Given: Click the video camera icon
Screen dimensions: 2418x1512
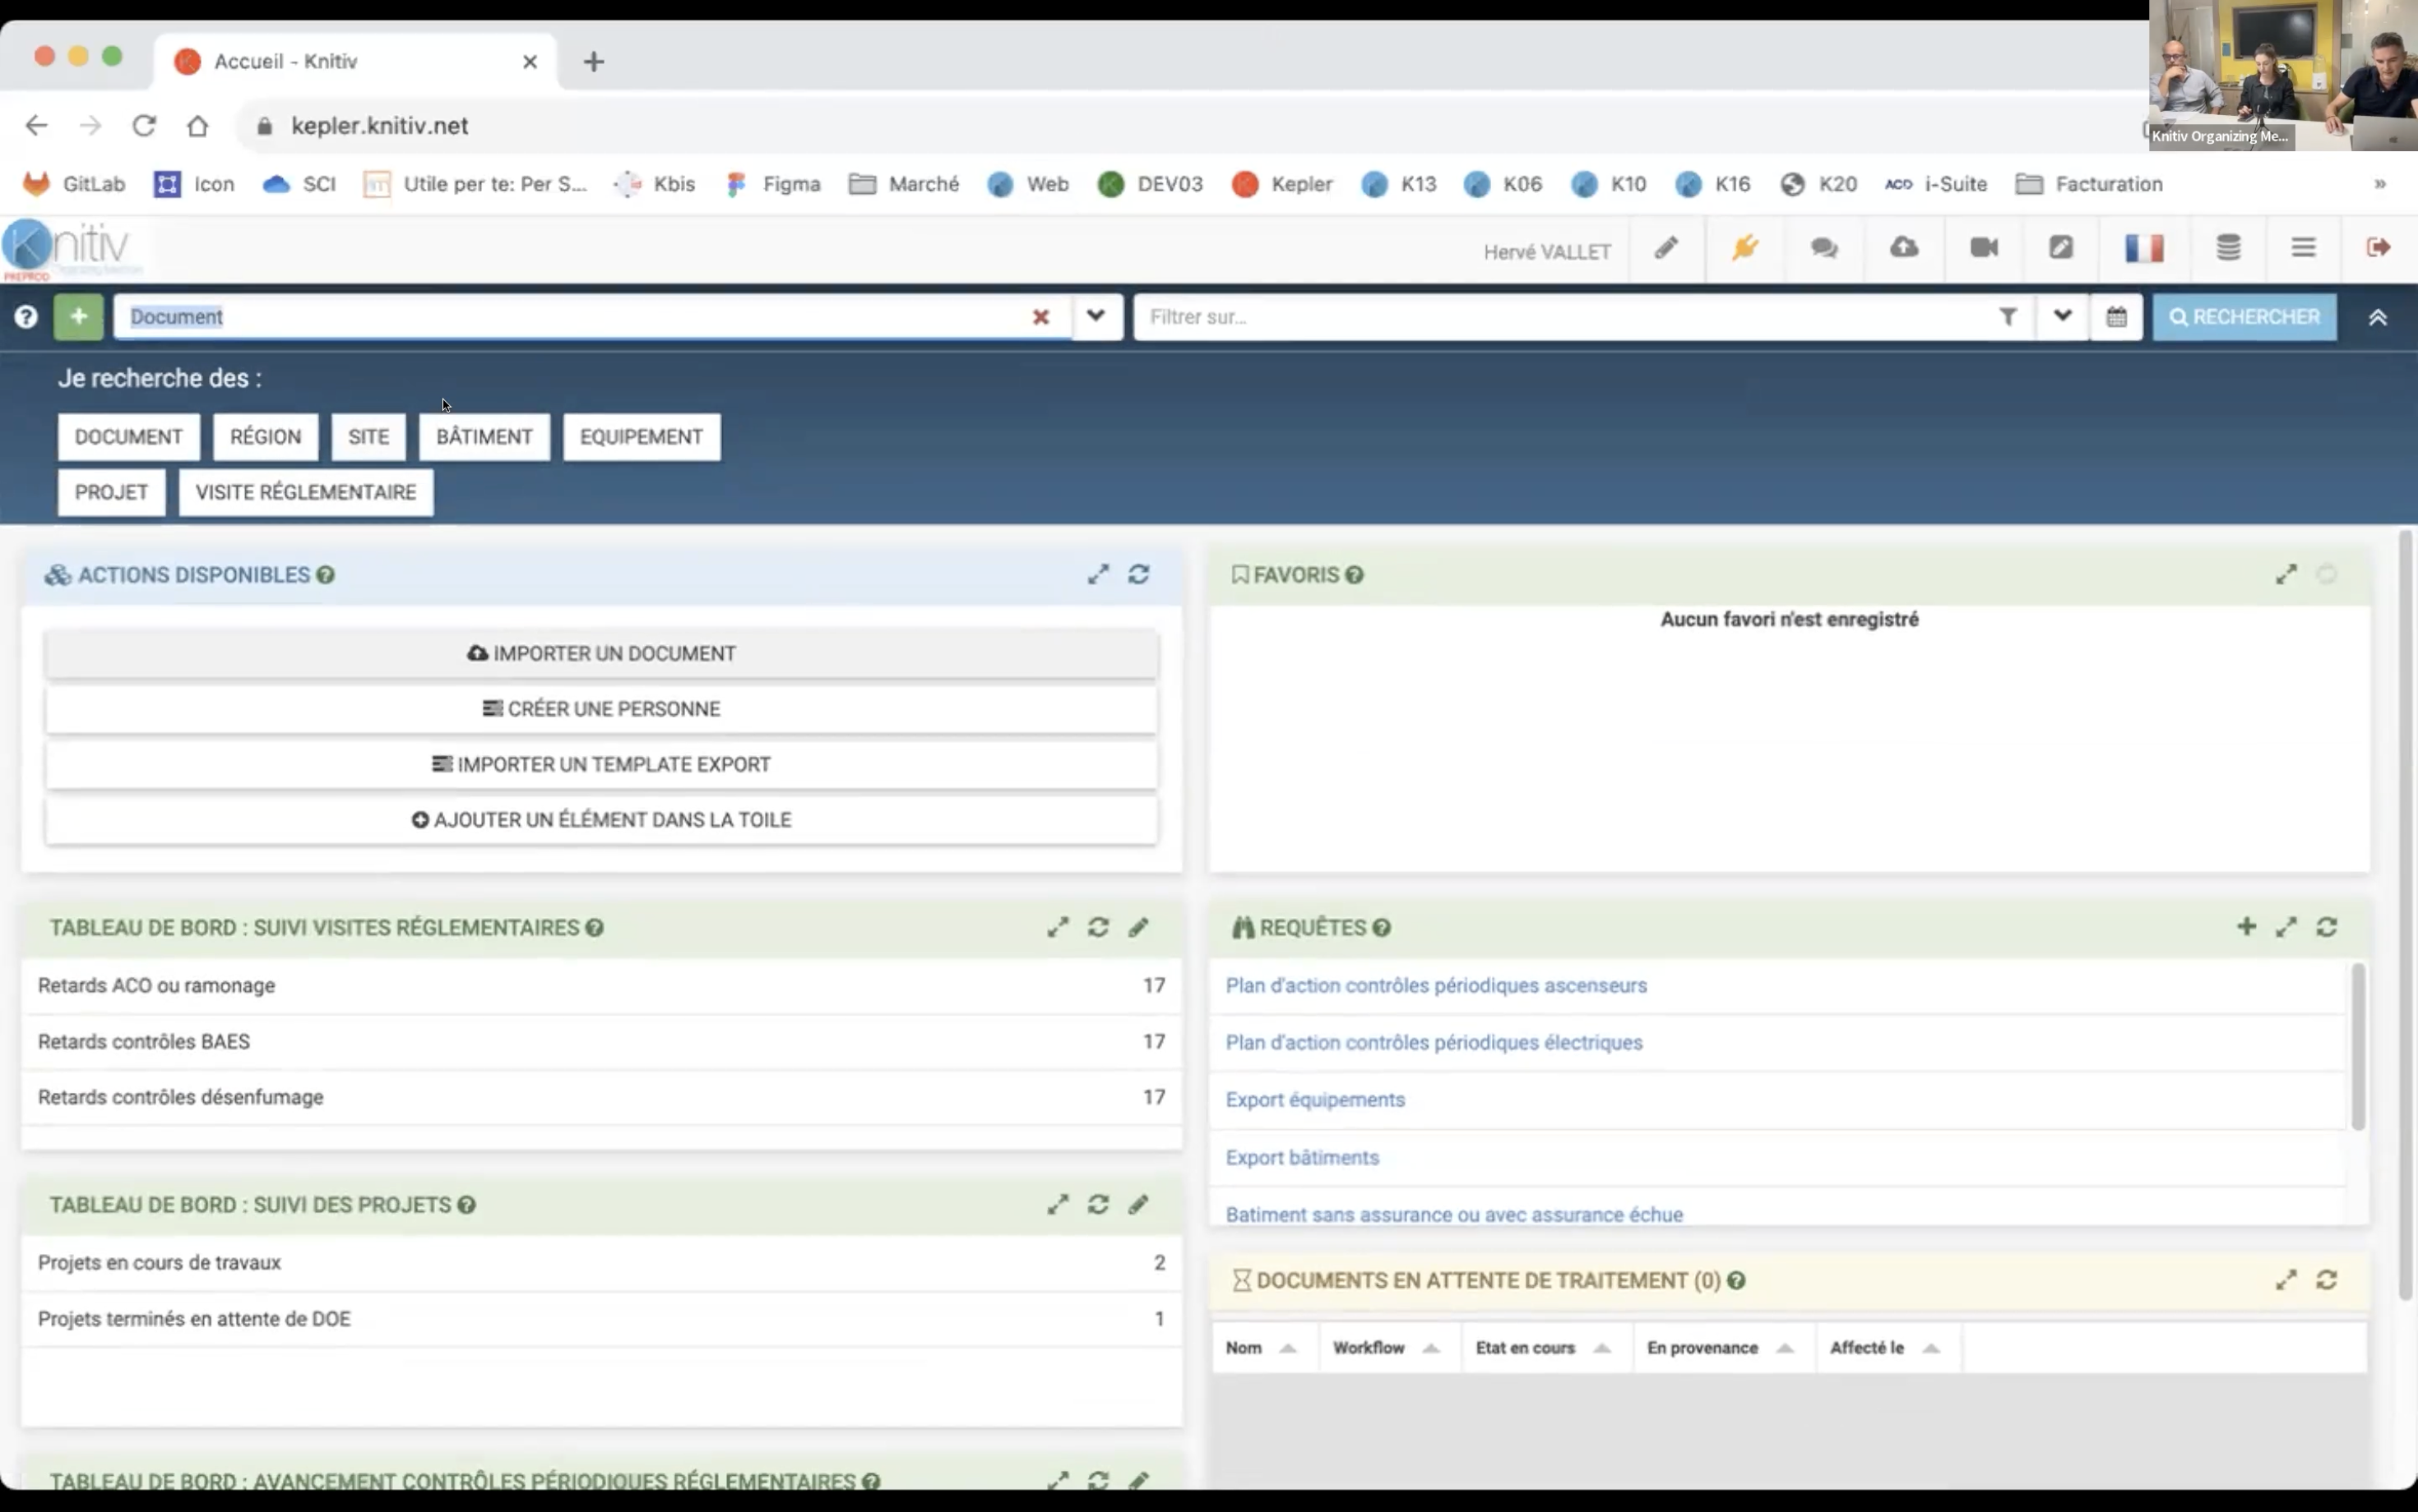Looking at the screenshot, I should click(x=1984, y=248).
